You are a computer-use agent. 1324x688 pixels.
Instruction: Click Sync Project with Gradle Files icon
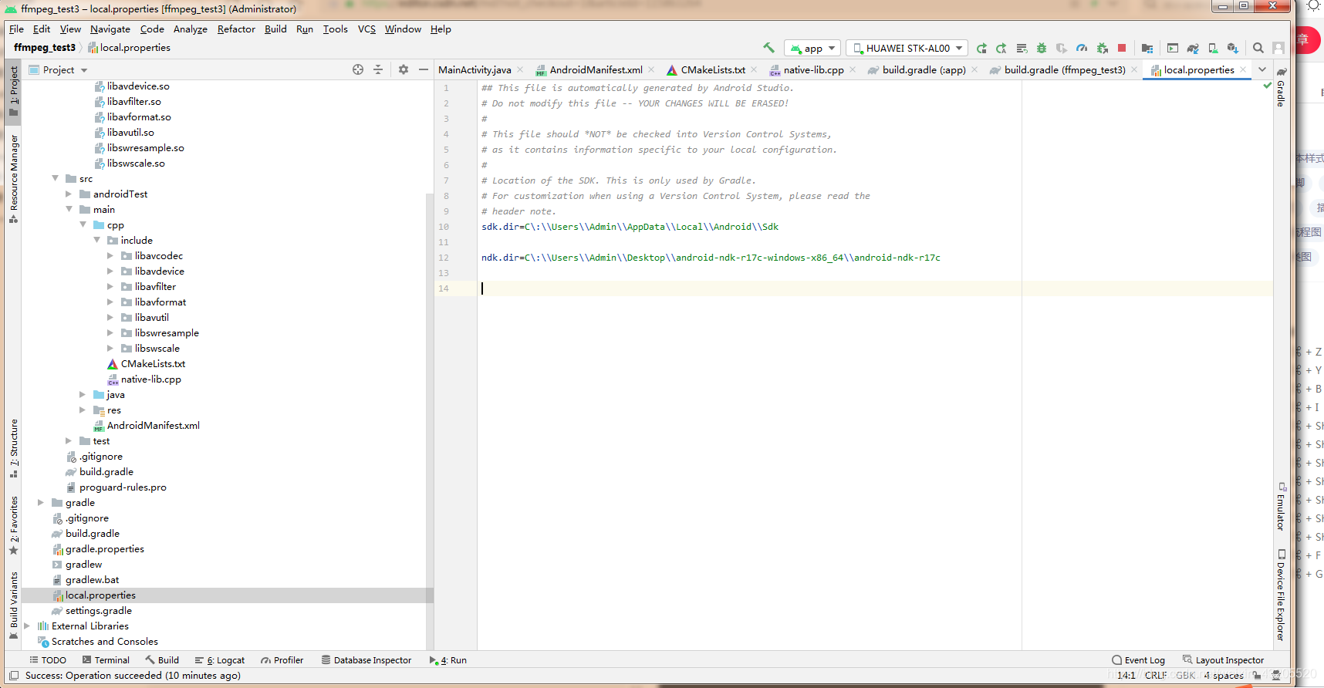pyautogui.click(x=1193, y=48)
